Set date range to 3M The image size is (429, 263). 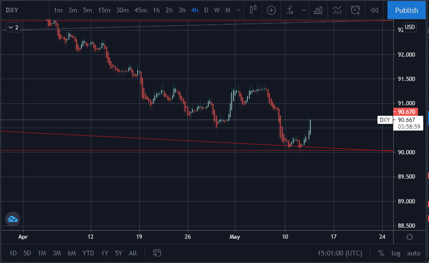point(57,253)
